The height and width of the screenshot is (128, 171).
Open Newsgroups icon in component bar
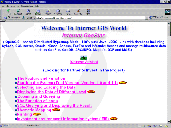(155, 126)
